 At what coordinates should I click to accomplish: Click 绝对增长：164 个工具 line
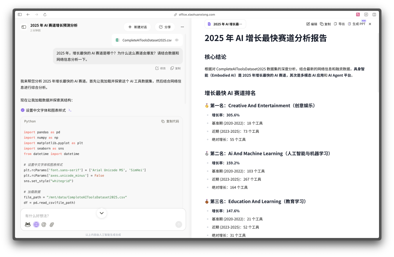click(230, 187)
